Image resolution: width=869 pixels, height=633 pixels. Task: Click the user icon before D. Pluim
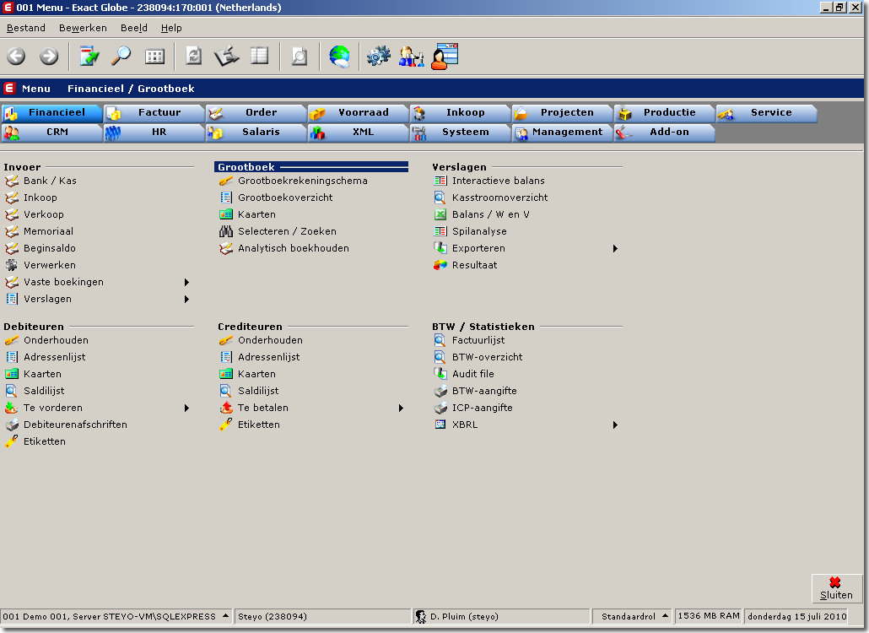pos(420,617)
